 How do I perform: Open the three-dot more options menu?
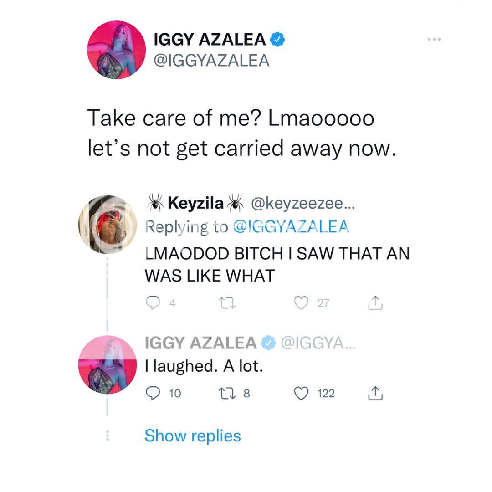[x=435, y=40]
